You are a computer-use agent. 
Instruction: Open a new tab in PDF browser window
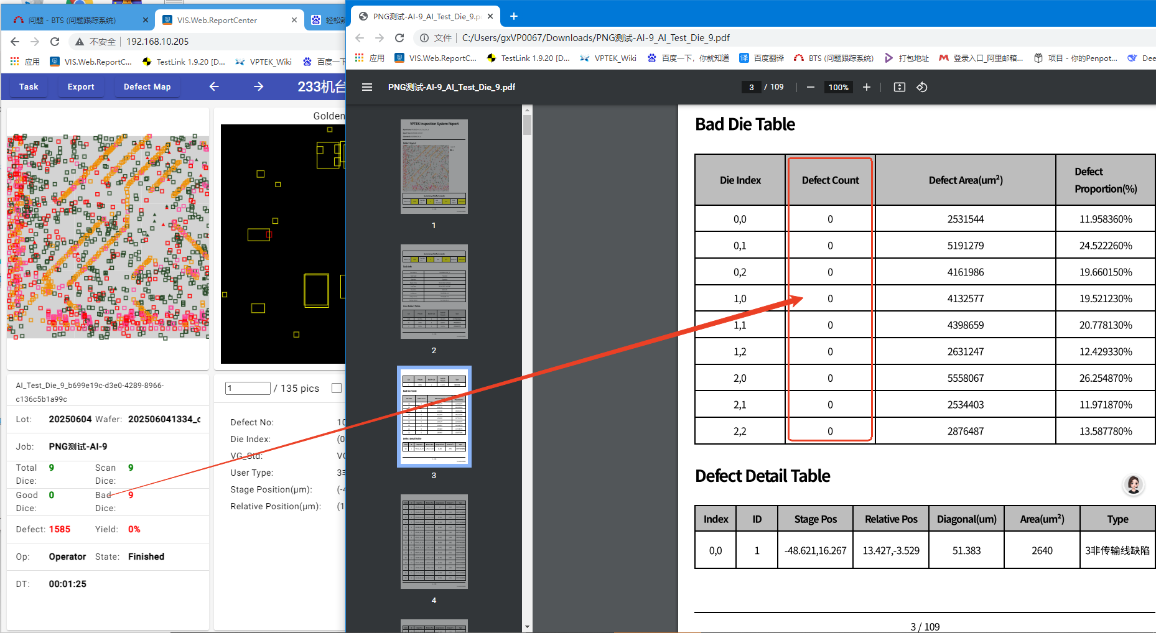pyautogui.click(x=514, y=16)
